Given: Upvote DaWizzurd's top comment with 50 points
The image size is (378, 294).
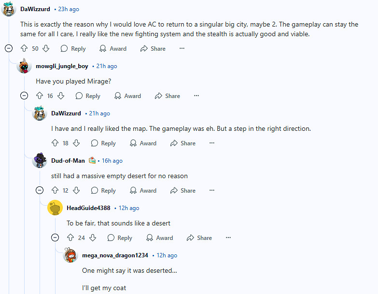Looking at the screenshot, I should coord(24,48).
